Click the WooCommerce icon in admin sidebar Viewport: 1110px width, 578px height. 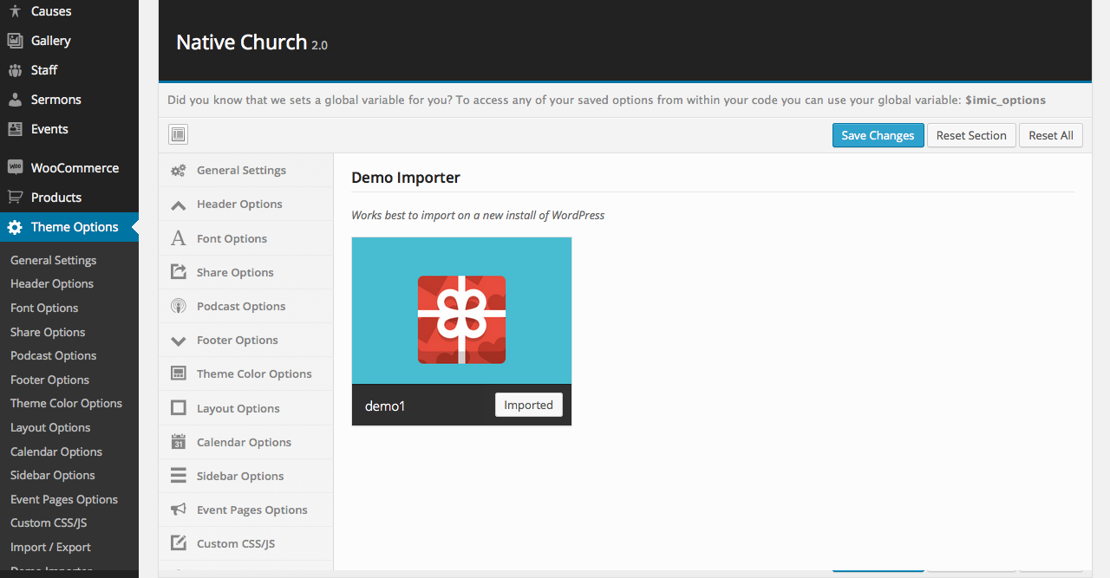(15, 168)
